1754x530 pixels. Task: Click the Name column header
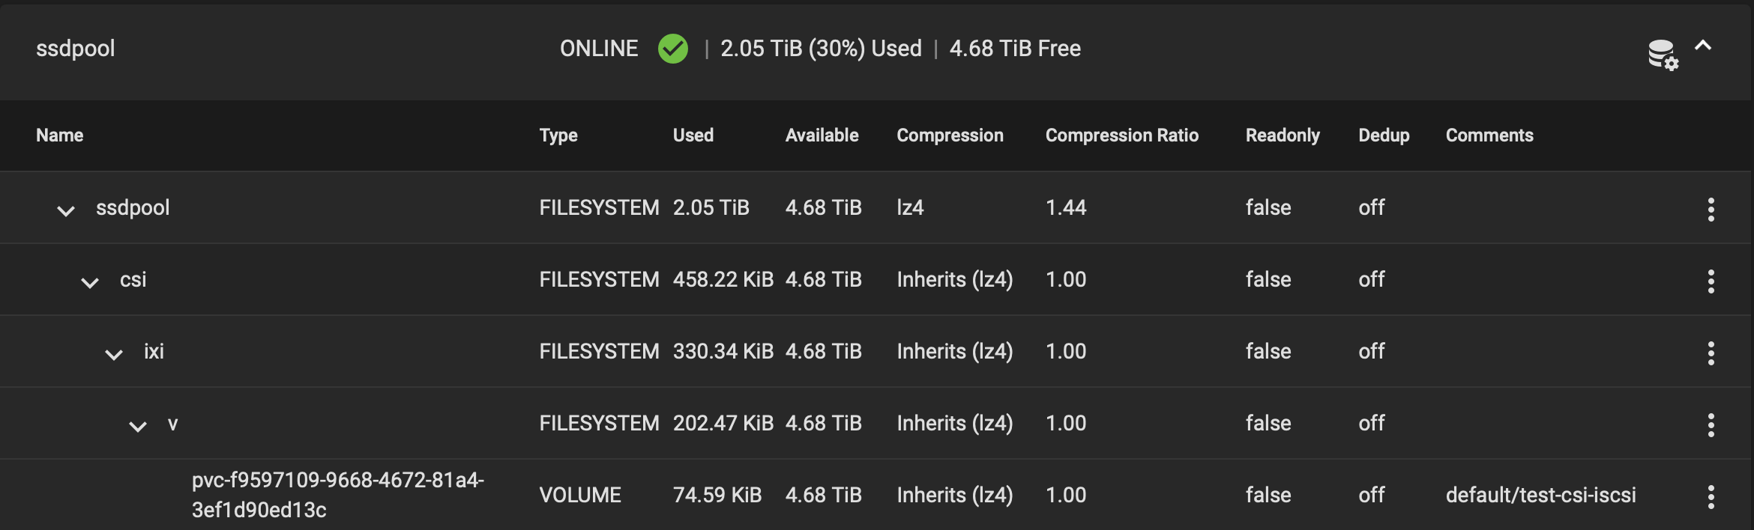[x=60, y=135]
